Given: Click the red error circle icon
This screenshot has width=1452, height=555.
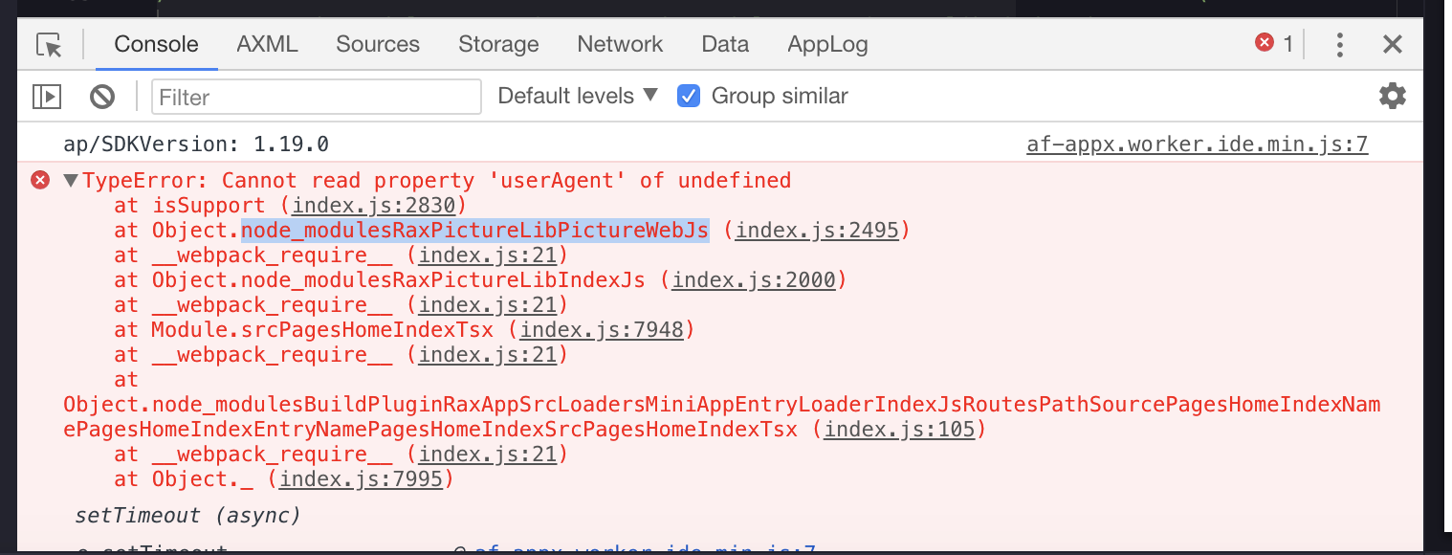Looking at the screenshot, I should [x=38, y=179].
